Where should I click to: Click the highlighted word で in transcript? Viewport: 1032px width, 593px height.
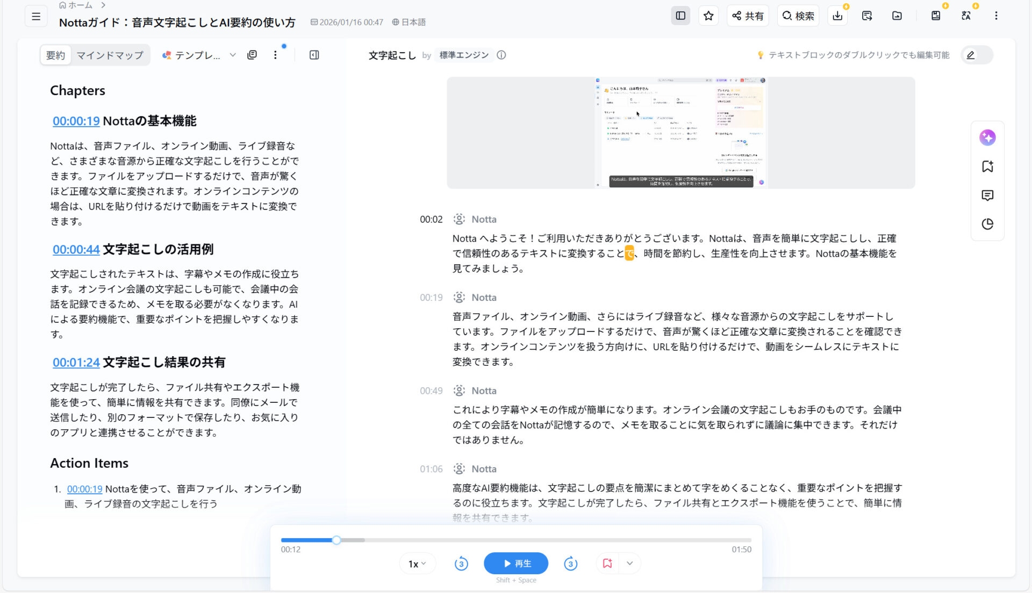[629, 253]
